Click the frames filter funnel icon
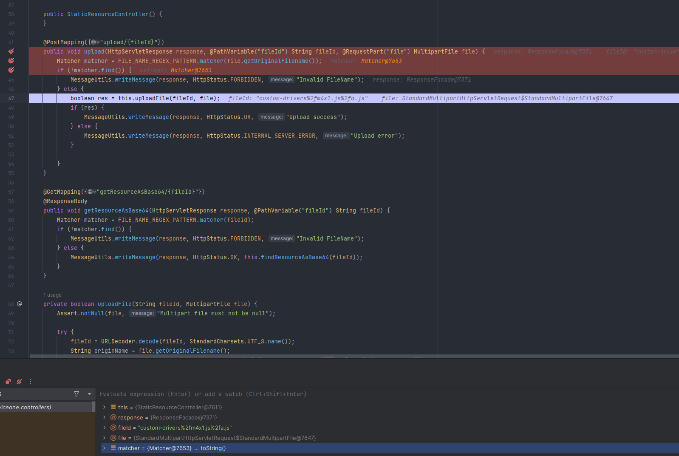Screen dimensions: 679x456 pyautogui.click(x=76, y=394)
